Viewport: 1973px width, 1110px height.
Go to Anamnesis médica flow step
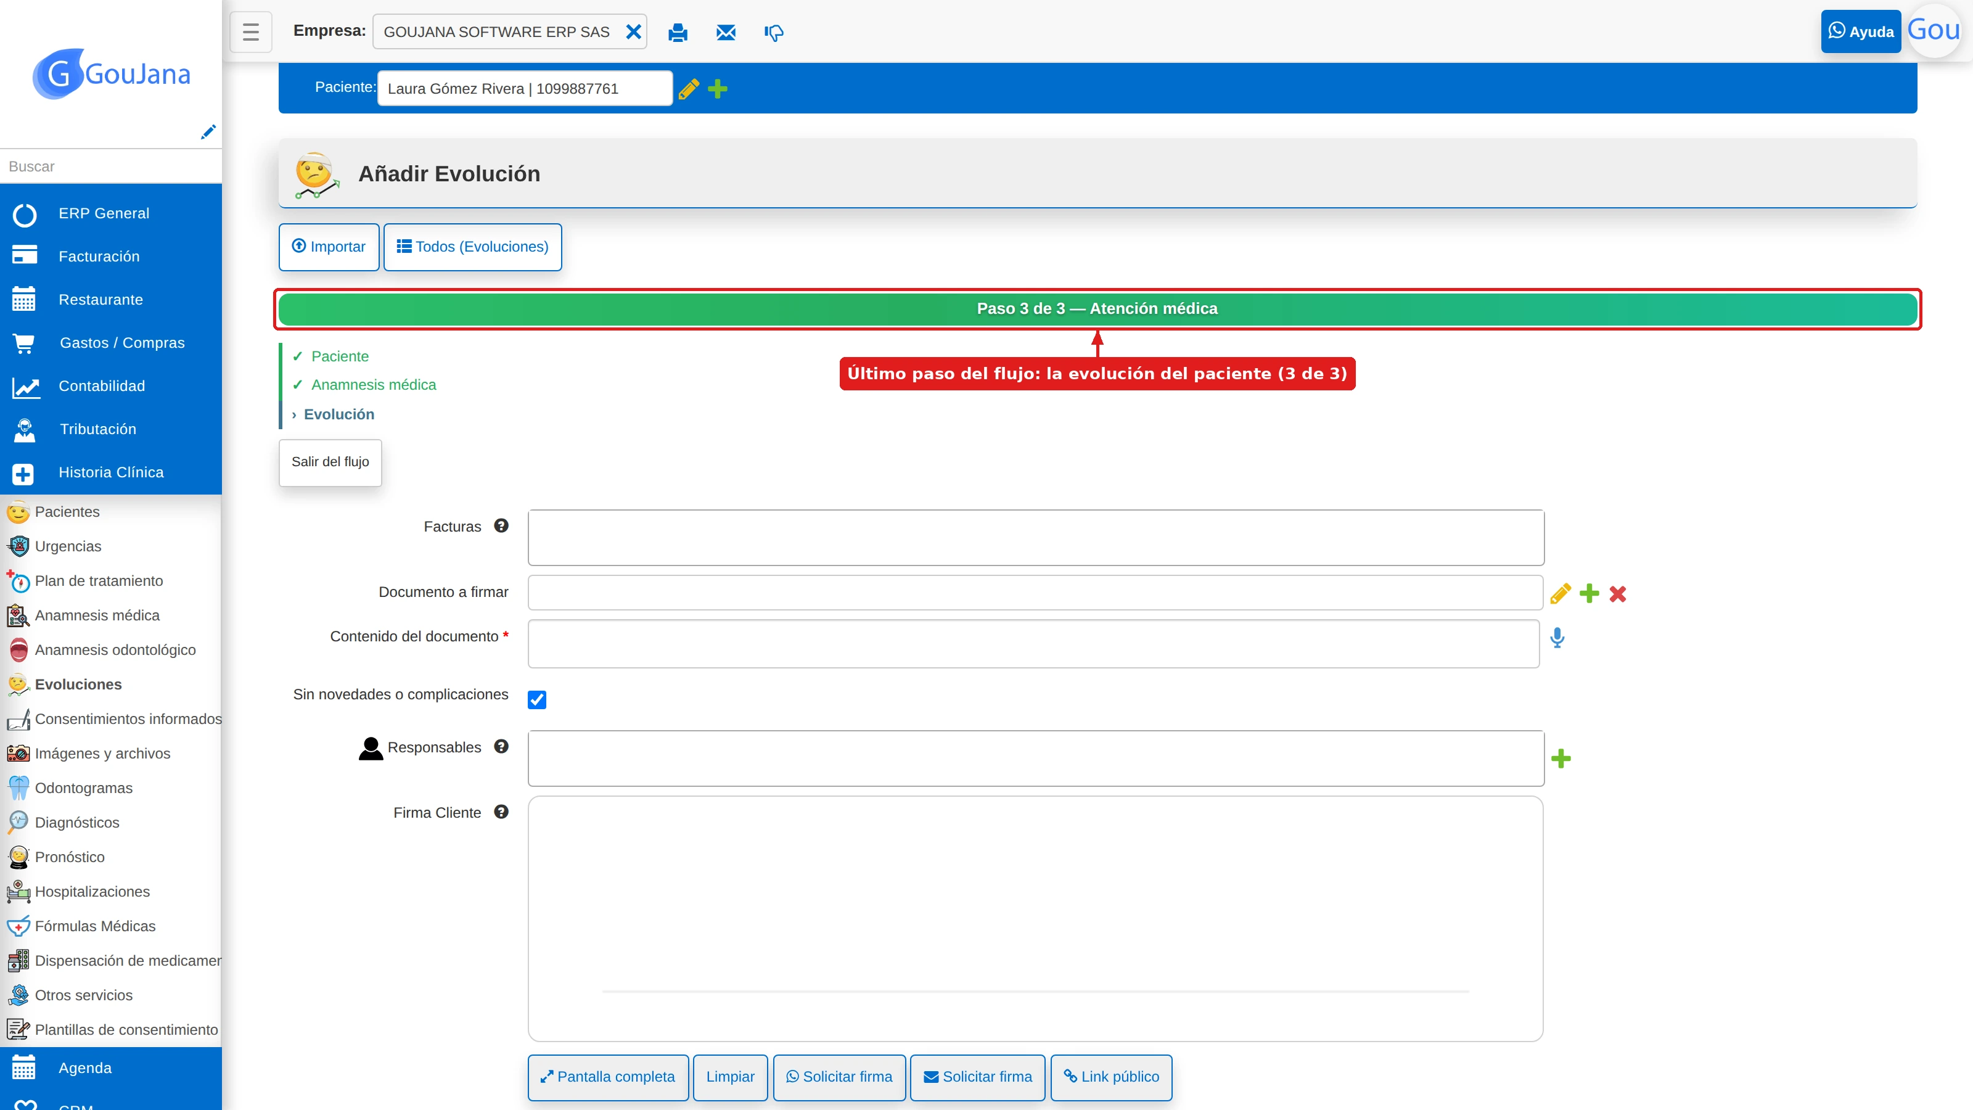point(373,385)
